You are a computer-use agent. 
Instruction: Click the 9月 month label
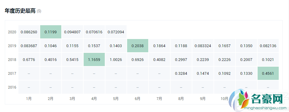(203, 98)
